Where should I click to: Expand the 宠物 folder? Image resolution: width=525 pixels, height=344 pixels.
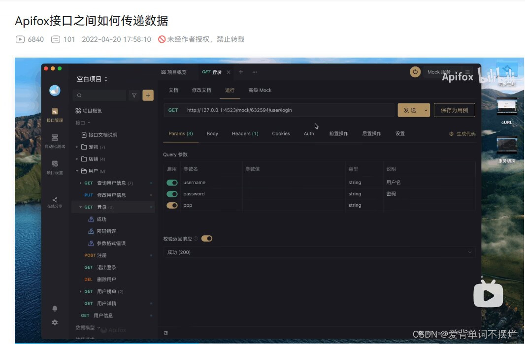tap(77, 147)
